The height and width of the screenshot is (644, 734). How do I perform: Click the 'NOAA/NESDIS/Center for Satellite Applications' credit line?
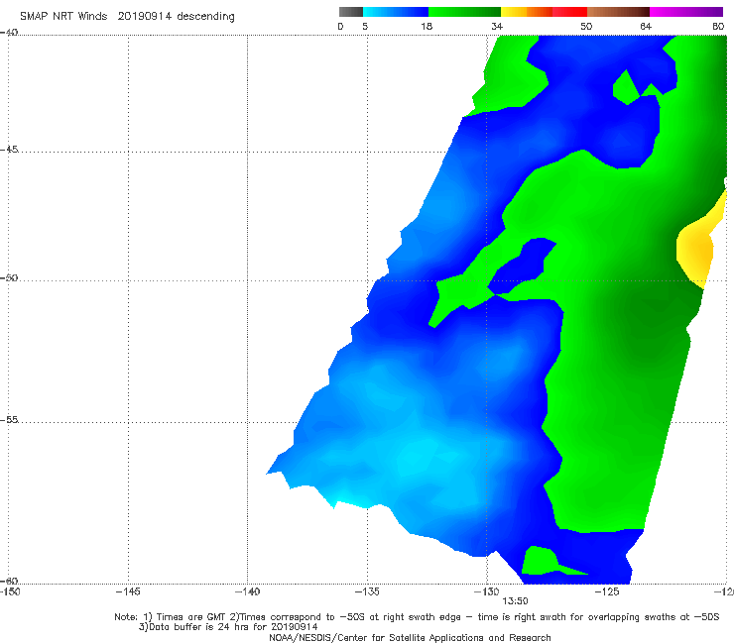pyautogui.click(x=410, y=637)
